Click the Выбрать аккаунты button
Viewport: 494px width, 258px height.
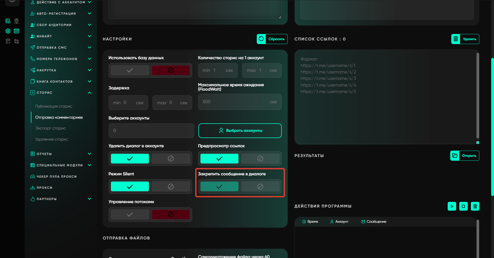click(x=240, y=131)
